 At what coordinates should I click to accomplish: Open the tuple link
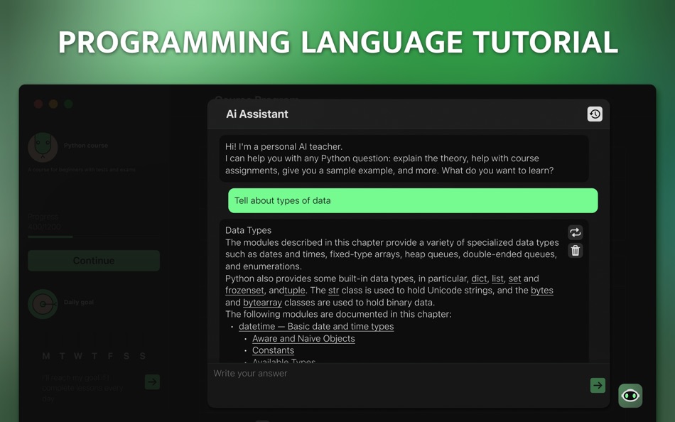click(x=294, y=291)
